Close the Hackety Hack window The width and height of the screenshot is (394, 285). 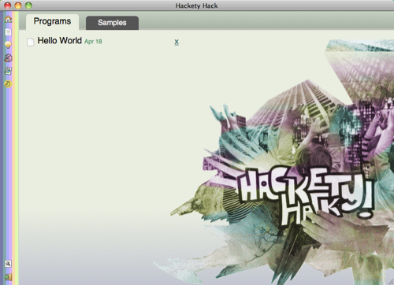click(x=8, y=6)
